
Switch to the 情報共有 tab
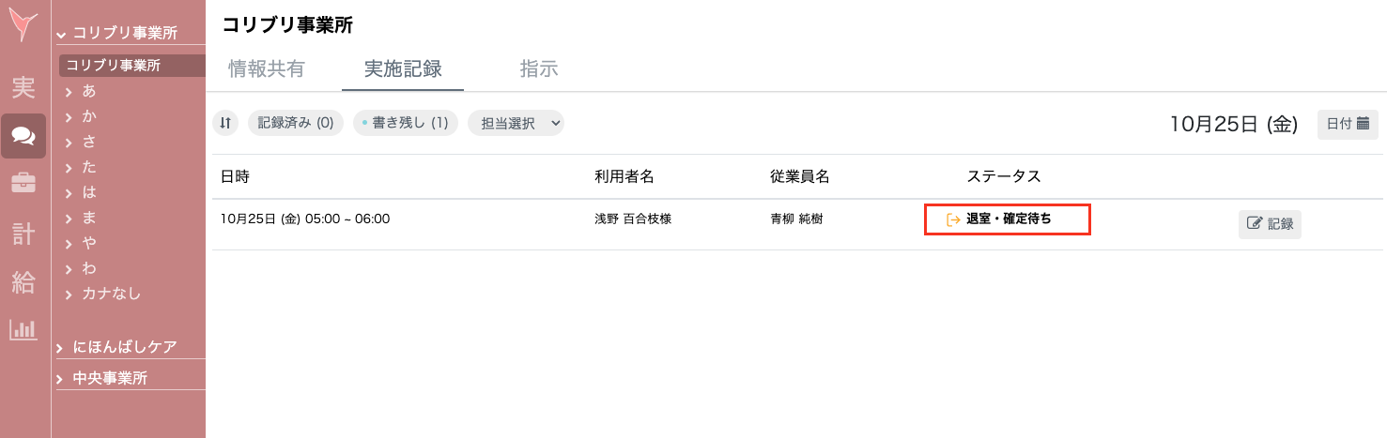(266, 68)
